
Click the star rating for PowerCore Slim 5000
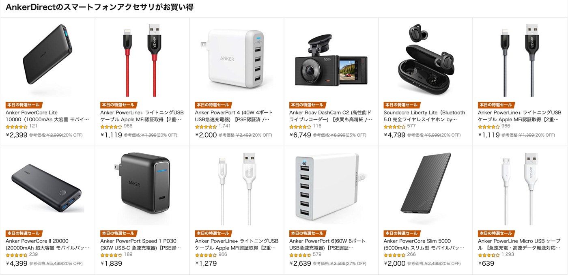point(394,255)
